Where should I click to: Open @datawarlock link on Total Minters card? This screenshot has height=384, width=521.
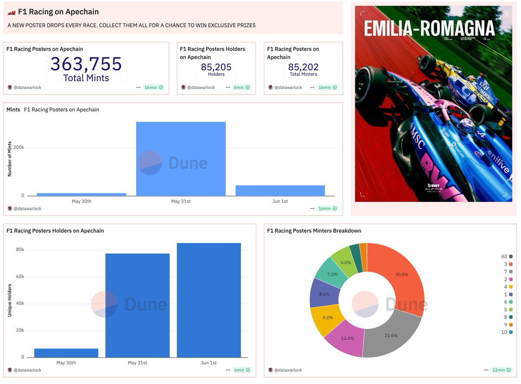[x=288, y=88]
